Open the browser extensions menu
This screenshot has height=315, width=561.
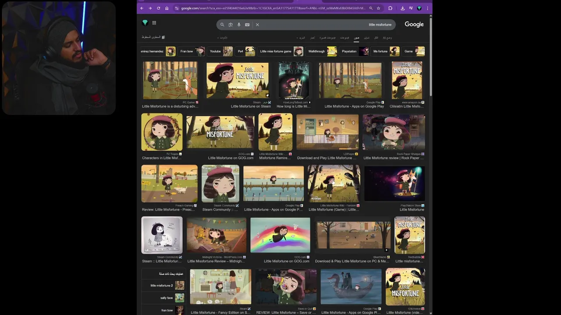pos(390,8)
